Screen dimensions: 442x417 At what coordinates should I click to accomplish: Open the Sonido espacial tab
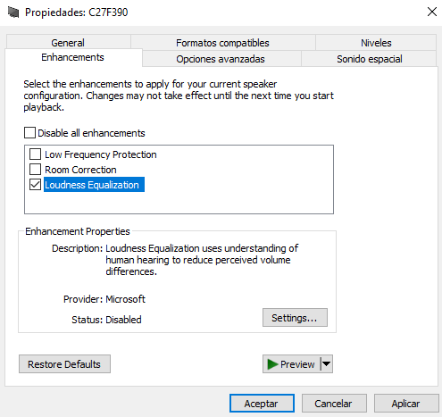(369, 59)
